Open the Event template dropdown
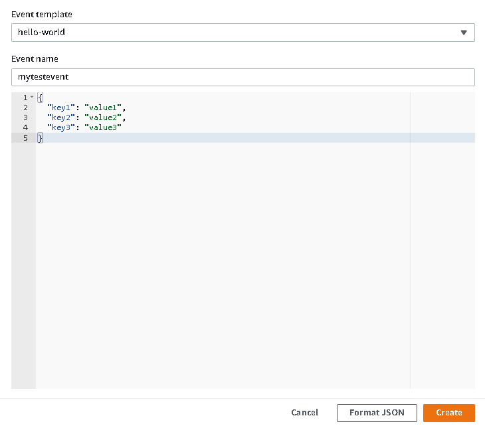This screenshot has width=485, height=426. point(242,33)
